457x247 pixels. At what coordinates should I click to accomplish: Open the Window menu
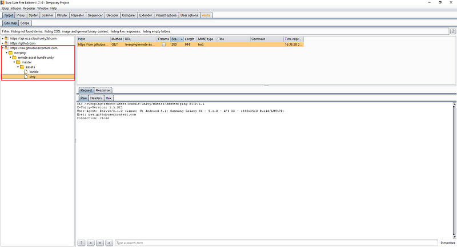tap(42, 9)
